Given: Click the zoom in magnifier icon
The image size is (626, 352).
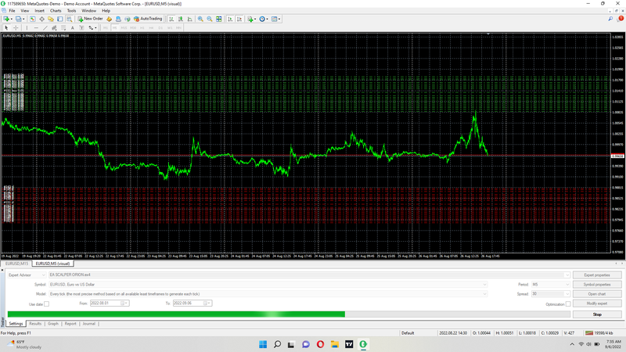Looking at the screenshot, I should click(x=200, y=18).
